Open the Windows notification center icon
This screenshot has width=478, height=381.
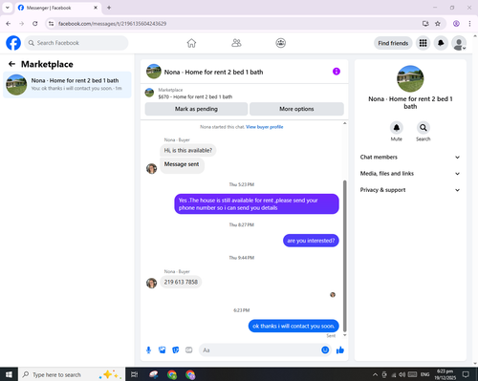point(466,374)
